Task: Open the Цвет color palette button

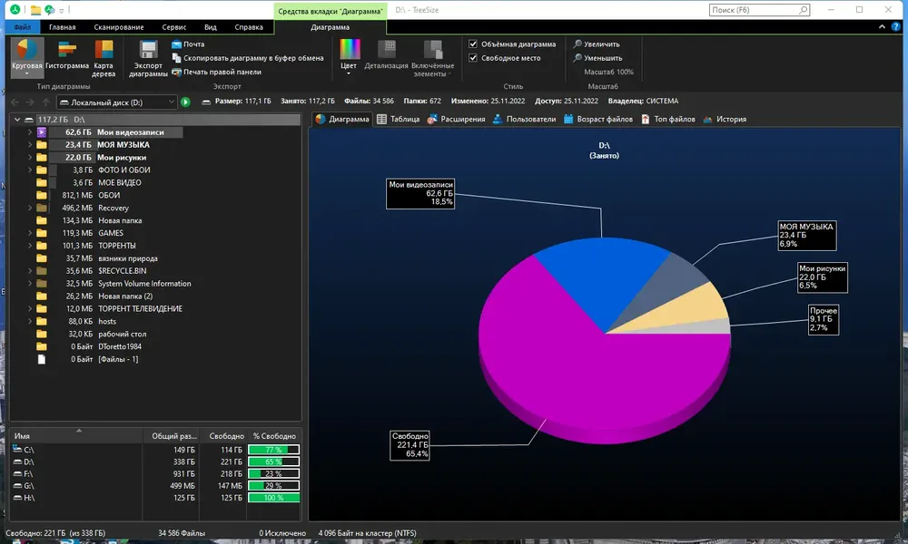Action: click(x=350, y=55)
